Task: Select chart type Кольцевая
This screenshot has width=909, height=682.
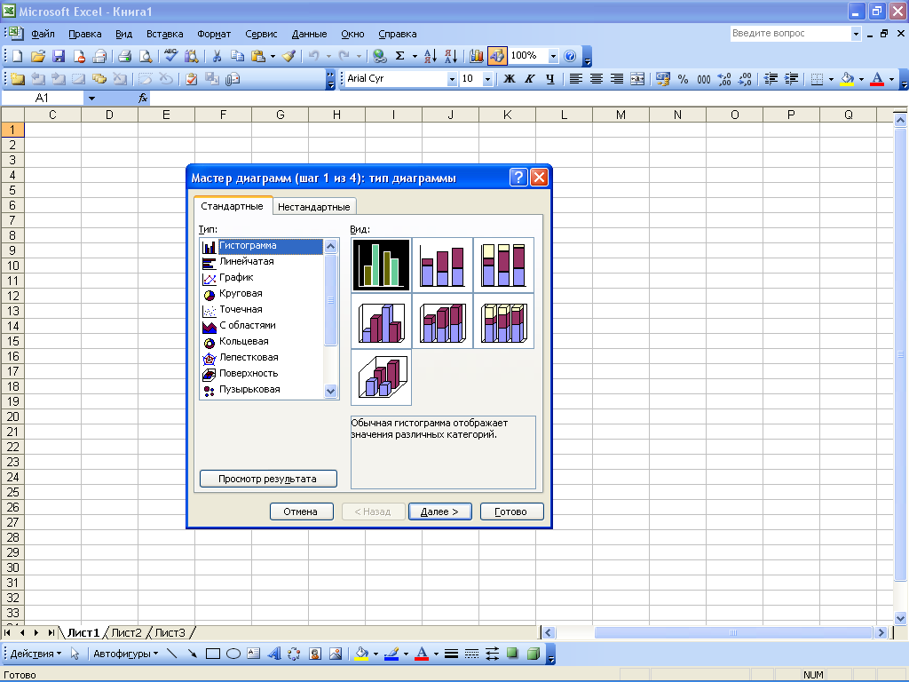Action: pyautogui.click(x=243, y=341)
